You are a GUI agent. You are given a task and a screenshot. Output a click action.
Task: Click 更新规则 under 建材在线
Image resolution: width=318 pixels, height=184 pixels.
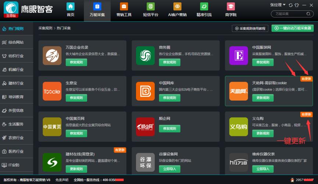tap(76, 169)
